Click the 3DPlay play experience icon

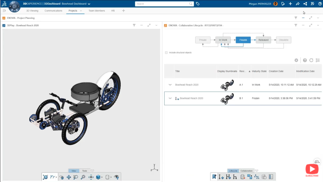point(45,177)
